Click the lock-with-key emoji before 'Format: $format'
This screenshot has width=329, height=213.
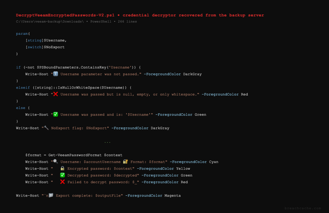pyautogui.click(x=125, y=162)
